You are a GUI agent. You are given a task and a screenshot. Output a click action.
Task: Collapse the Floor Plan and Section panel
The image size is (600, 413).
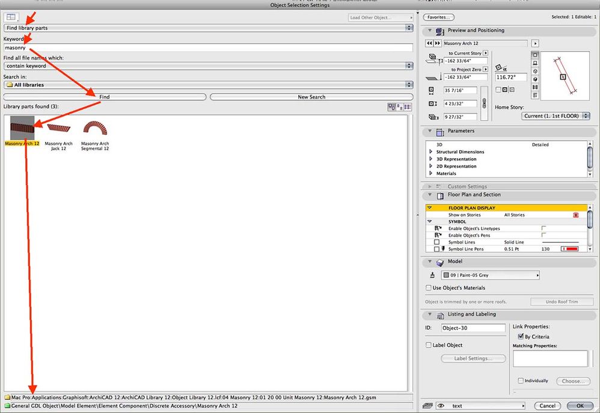[x=430, y=195]
